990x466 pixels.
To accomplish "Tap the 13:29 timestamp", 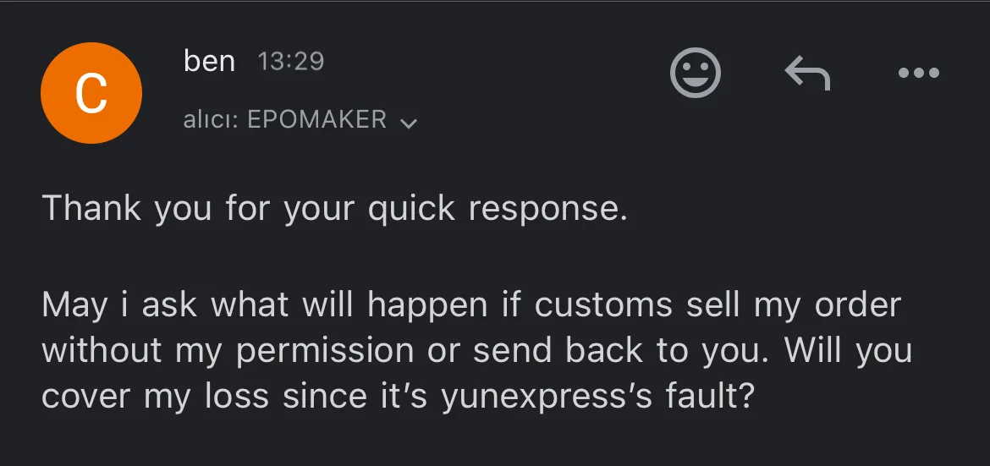I will [x=290, y=62].
